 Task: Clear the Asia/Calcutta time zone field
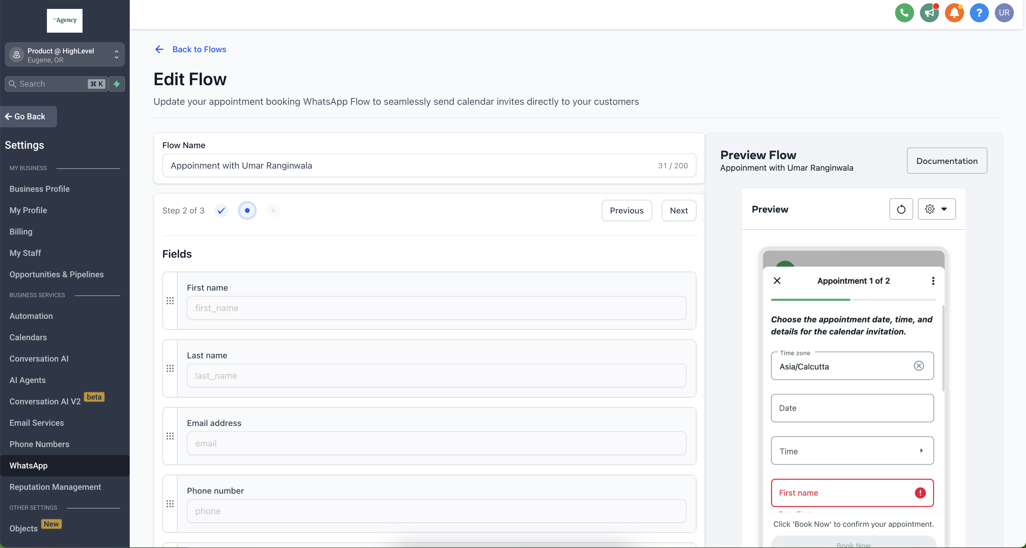[919, 366]
